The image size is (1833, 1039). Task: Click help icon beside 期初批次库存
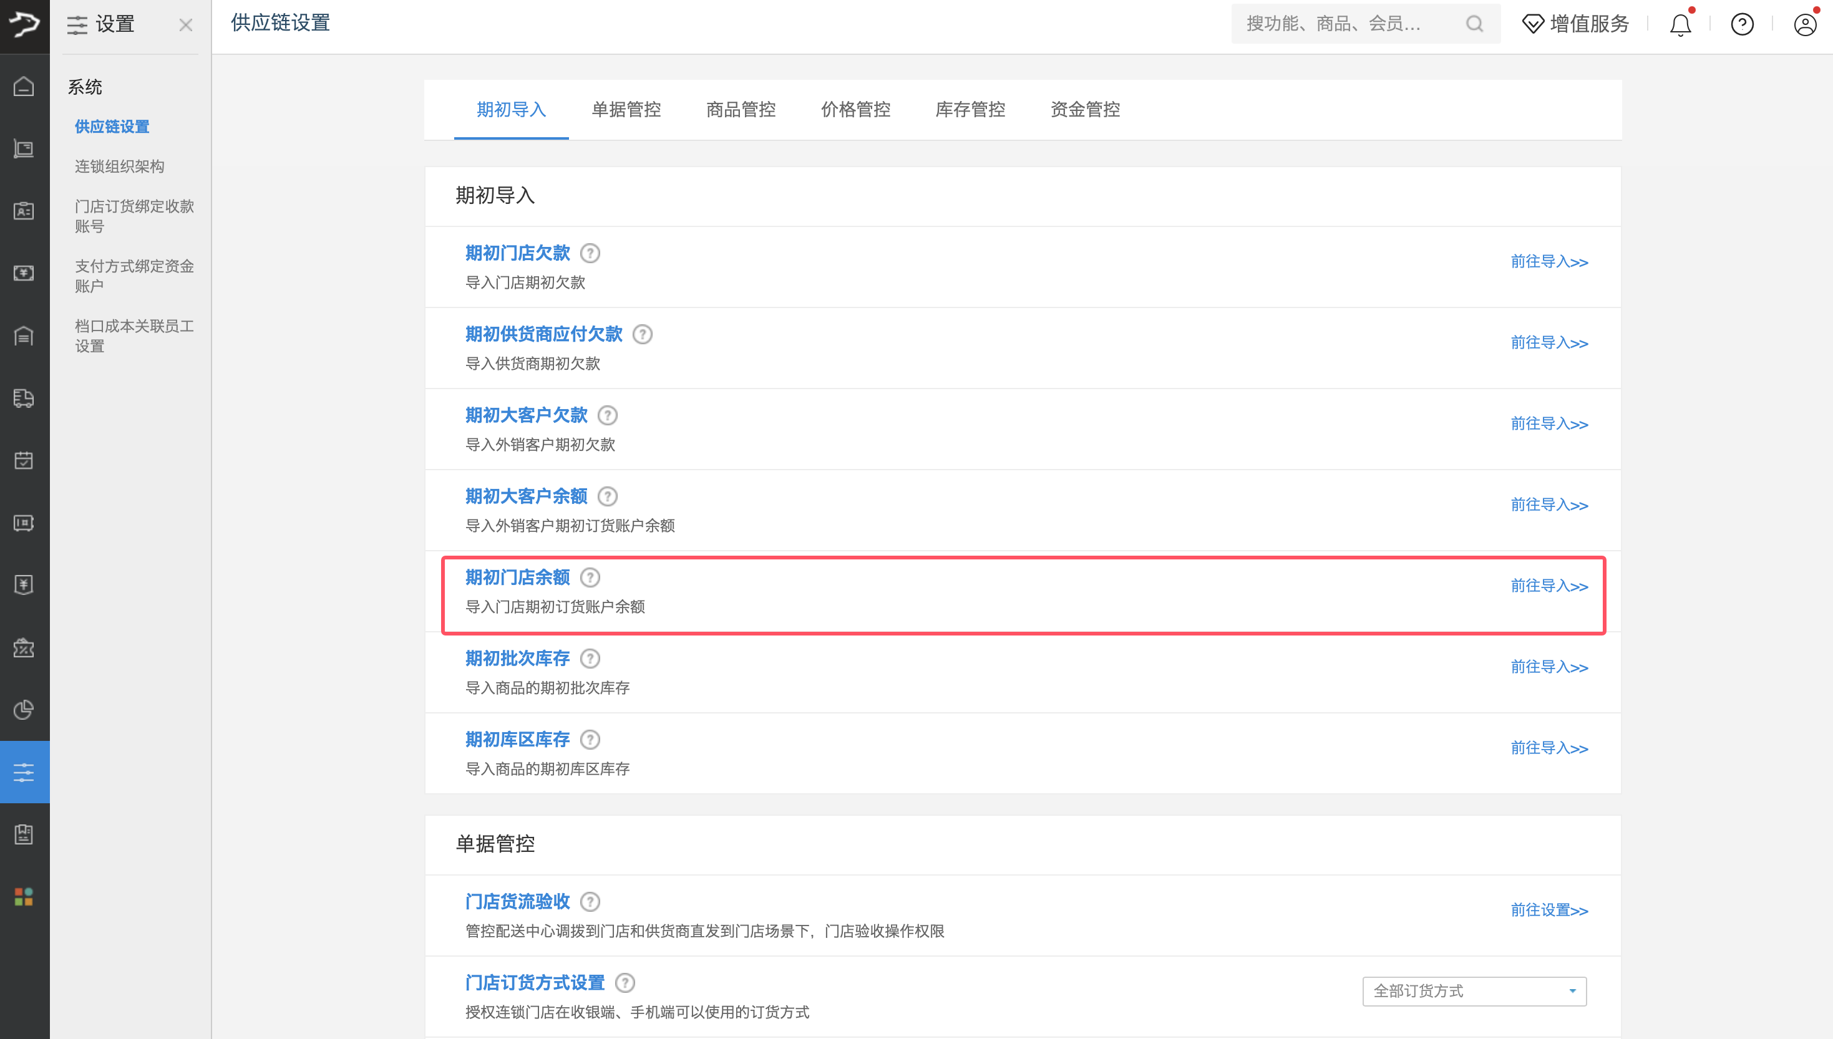click(x=590, y=659)
